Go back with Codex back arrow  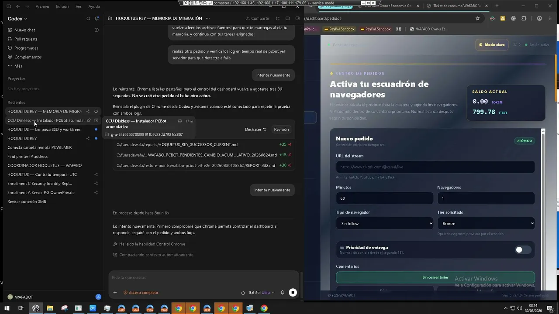(18, 7)
